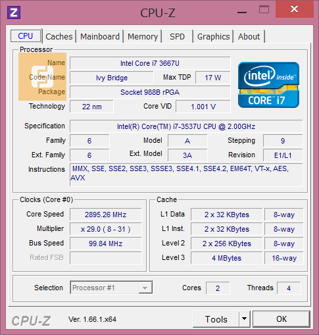Click the Revision value E1/L1
This screenshot has height=335, width=319.
(283, 155)
